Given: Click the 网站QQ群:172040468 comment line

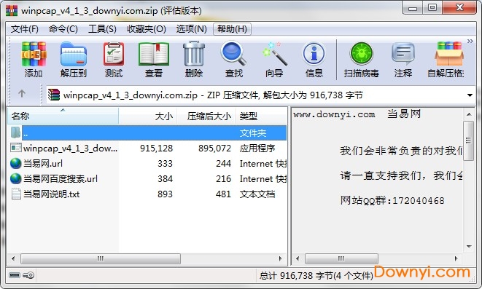Looking at the screenshot, I should (x=392, y=201).
